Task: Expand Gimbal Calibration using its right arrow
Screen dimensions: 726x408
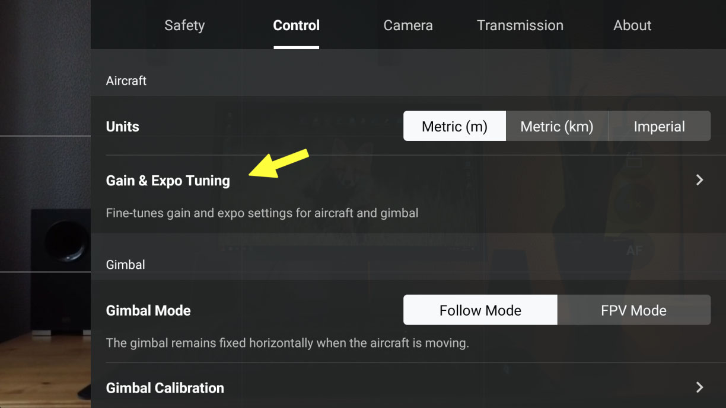Action: tap(699, 387)
